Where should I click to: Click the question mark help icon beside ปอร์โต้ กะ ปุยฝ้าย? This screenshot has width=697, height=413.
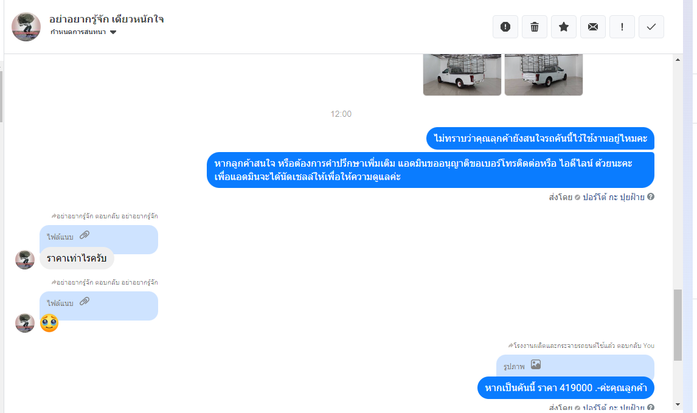650,196
